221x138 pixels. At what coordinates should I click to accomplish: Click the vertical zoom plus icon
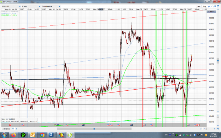(x=218, y=115)
